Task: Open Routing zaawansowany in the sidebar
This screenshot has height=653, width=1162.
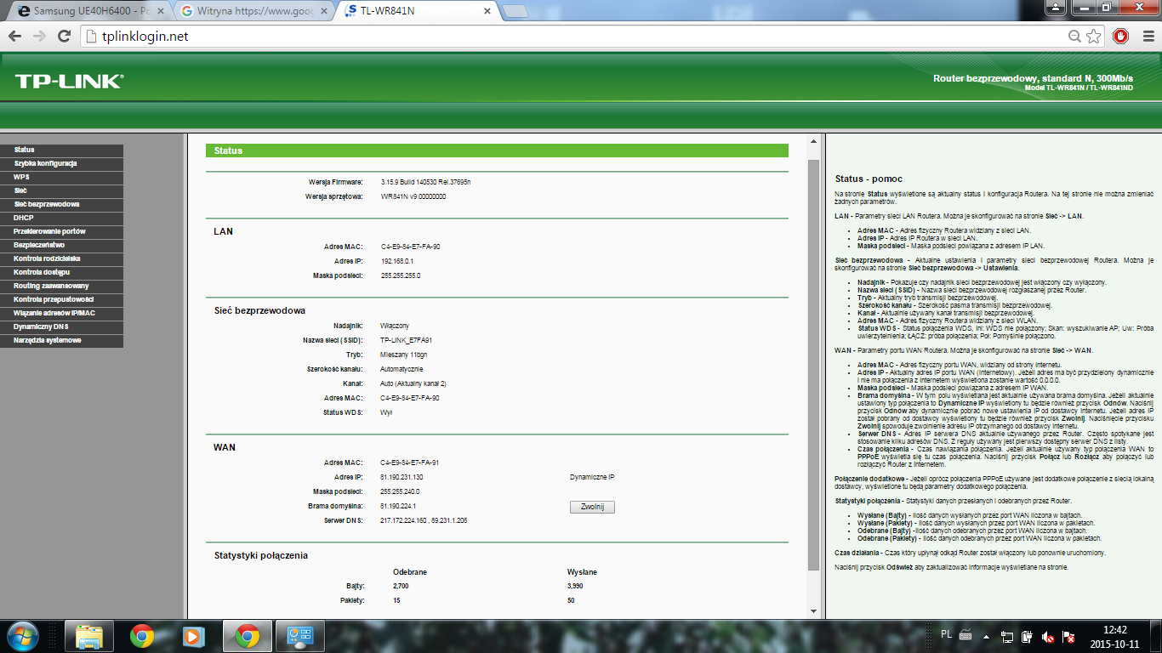Action: pyautogui.click(x=61, y=286)
